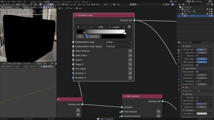Open the Edit menu
The image size is (214, 120).
pyautogui.click(x=9, y=1)
